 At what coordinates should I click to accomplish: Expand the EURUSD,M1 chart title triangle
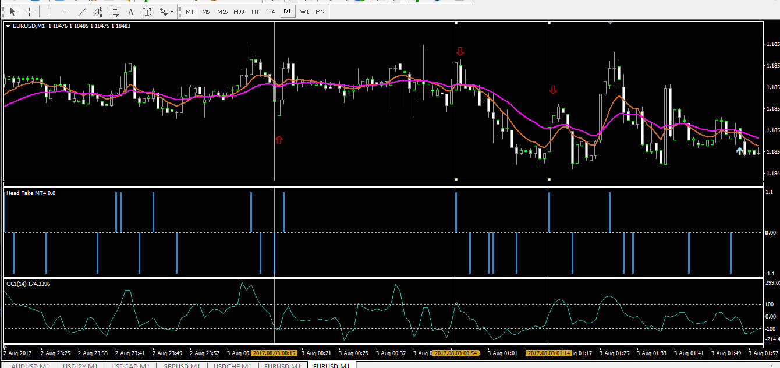[x=8, y=26]
